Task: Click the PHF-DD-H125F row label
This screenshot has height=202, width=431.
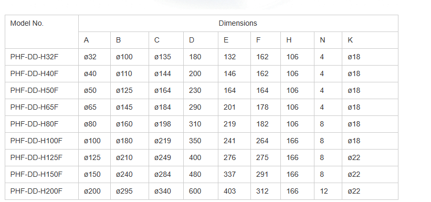Action: tap(42, 157)
